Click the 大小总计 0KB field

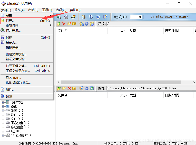pos(136,17)
